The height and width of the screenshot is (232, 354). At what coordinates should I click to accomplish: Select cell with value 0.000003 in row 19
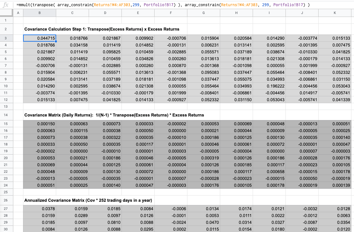(x=171, y=151)
